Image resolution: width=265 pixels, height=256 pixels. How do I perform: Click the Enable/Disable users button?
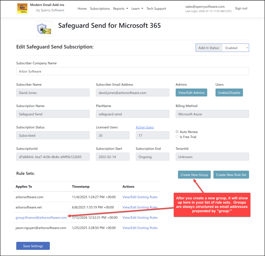(229, 93)
